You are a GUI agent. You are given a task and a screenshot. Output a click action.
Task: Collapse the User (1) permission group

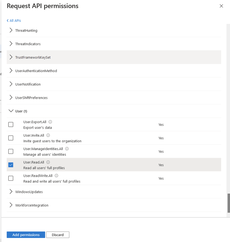pos(11,111)
